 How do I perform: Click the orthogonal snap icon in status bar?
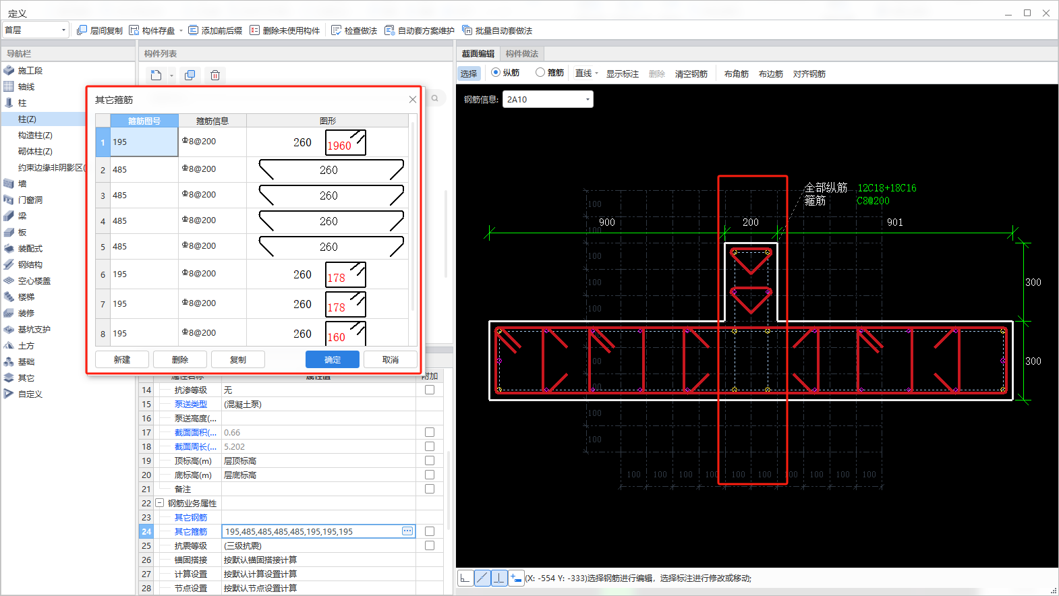(465, 578)
